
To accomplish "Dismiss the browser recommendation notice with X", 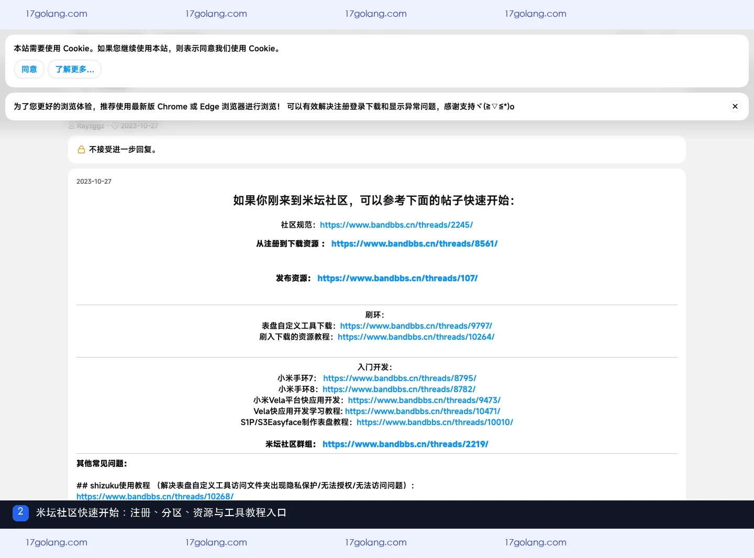I will pos(735,106).
